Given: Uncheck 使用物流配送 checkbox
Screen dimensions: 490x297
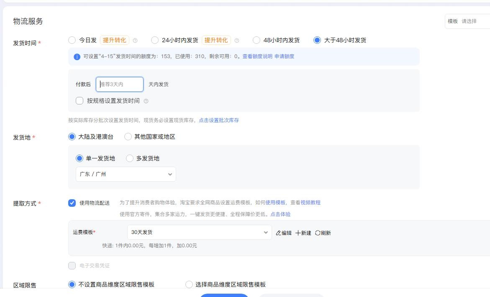Looking at the screenshot, I should click(72, 203).
